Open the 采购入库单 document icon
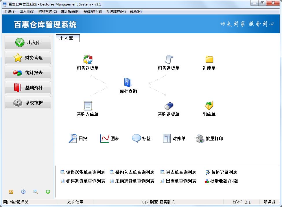Image resolution: width=282 pixels, height=207 pixels. click(88, 106)
